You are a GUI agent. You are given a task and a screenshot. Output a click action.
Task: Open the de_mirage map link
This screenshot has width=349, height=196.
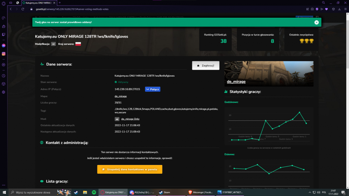pyautogui.click(x=121, y=96)
